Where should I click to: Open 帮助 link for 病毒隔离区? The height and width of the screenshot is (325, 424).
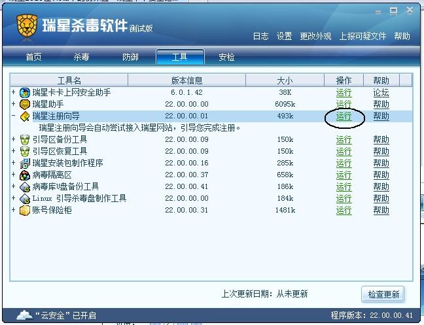click(381, 175)
